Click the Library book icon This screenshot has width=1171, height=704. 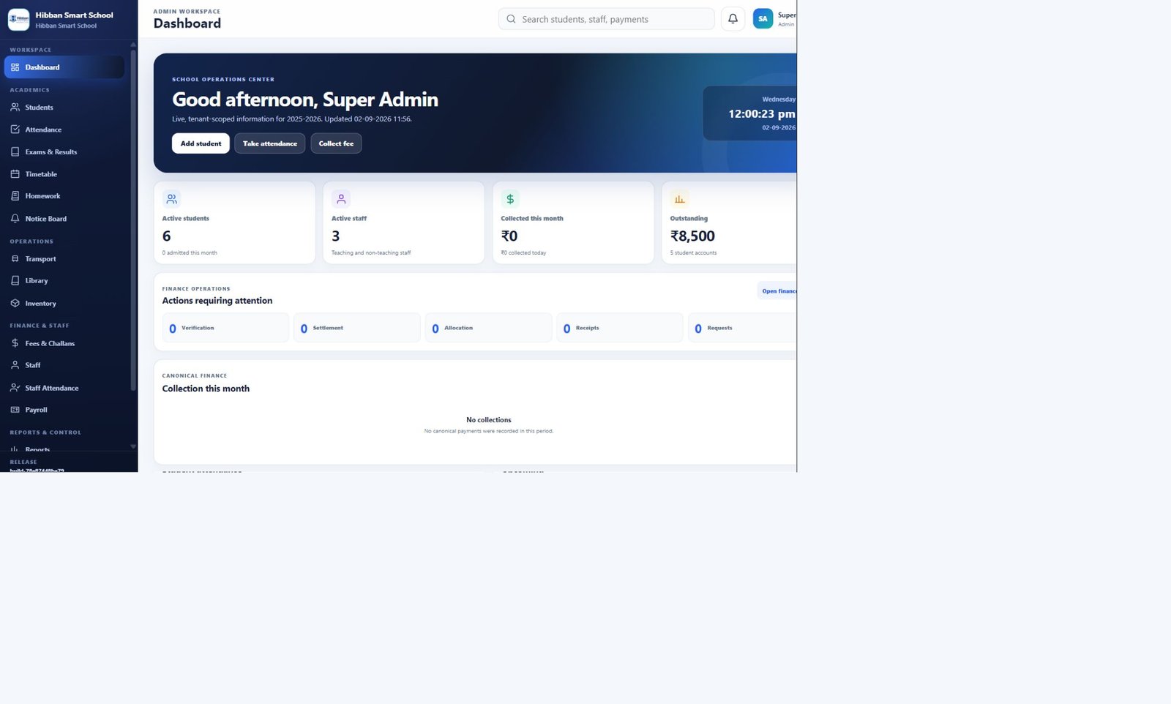click(15, 281)
